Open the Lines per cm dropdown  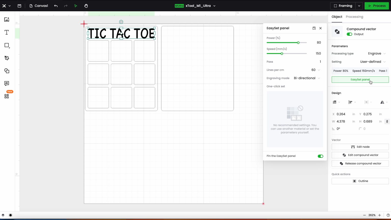pyautogui.click(x=316, y=70)
